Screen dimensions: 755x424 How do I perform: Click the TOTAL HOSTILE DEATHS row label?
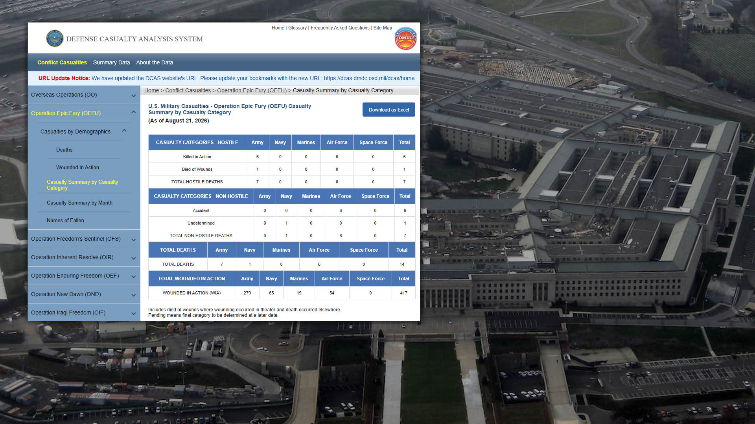coord(197,182)
